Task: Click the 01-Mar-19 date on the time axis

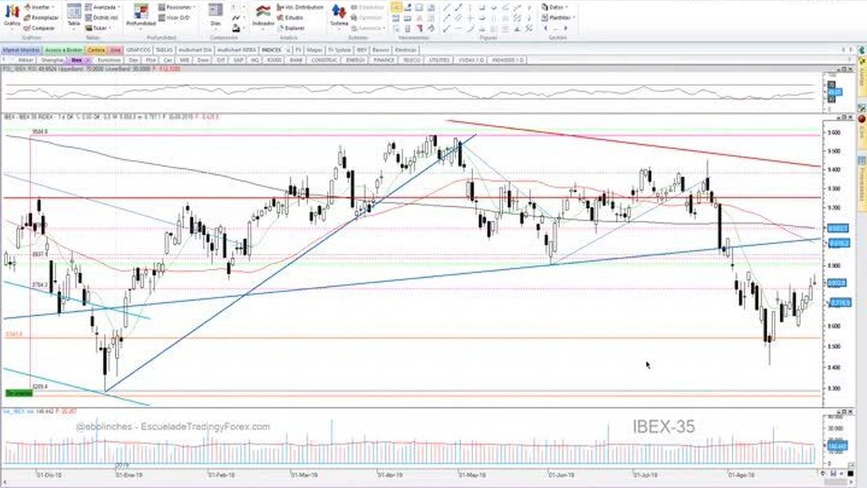Action: coord(304,475)
